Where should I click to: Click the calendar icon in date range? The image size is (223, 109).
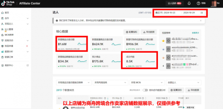[x=202, y=13]
